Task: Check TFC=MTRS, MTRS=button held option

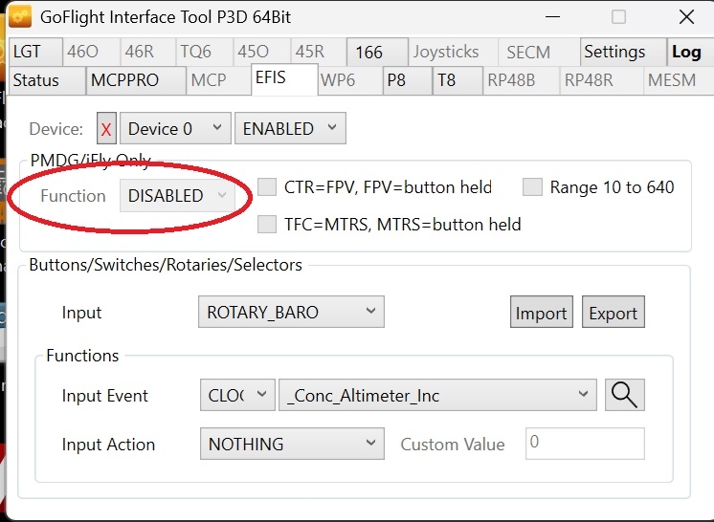Action: (x=267, y=224)
